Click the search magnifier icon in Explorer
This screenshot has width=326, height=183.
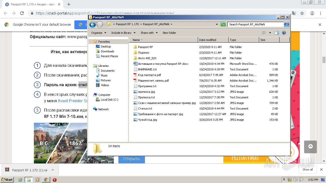[x=287, y=24]
